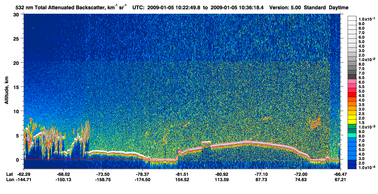Click the colorbar label '3.5'
The height and width of the screenshot is (194, 378).
tap(361, 105)
